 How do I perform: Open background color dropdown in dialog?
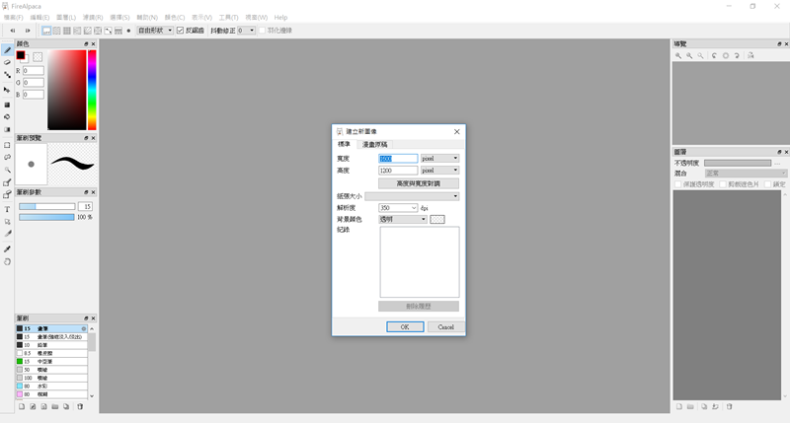point(403,219)
